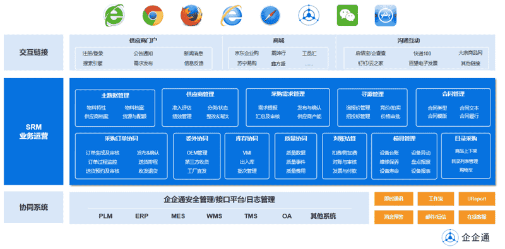
Task: Click 设备报表 under mold management
Action: click(x=421, y=171)
